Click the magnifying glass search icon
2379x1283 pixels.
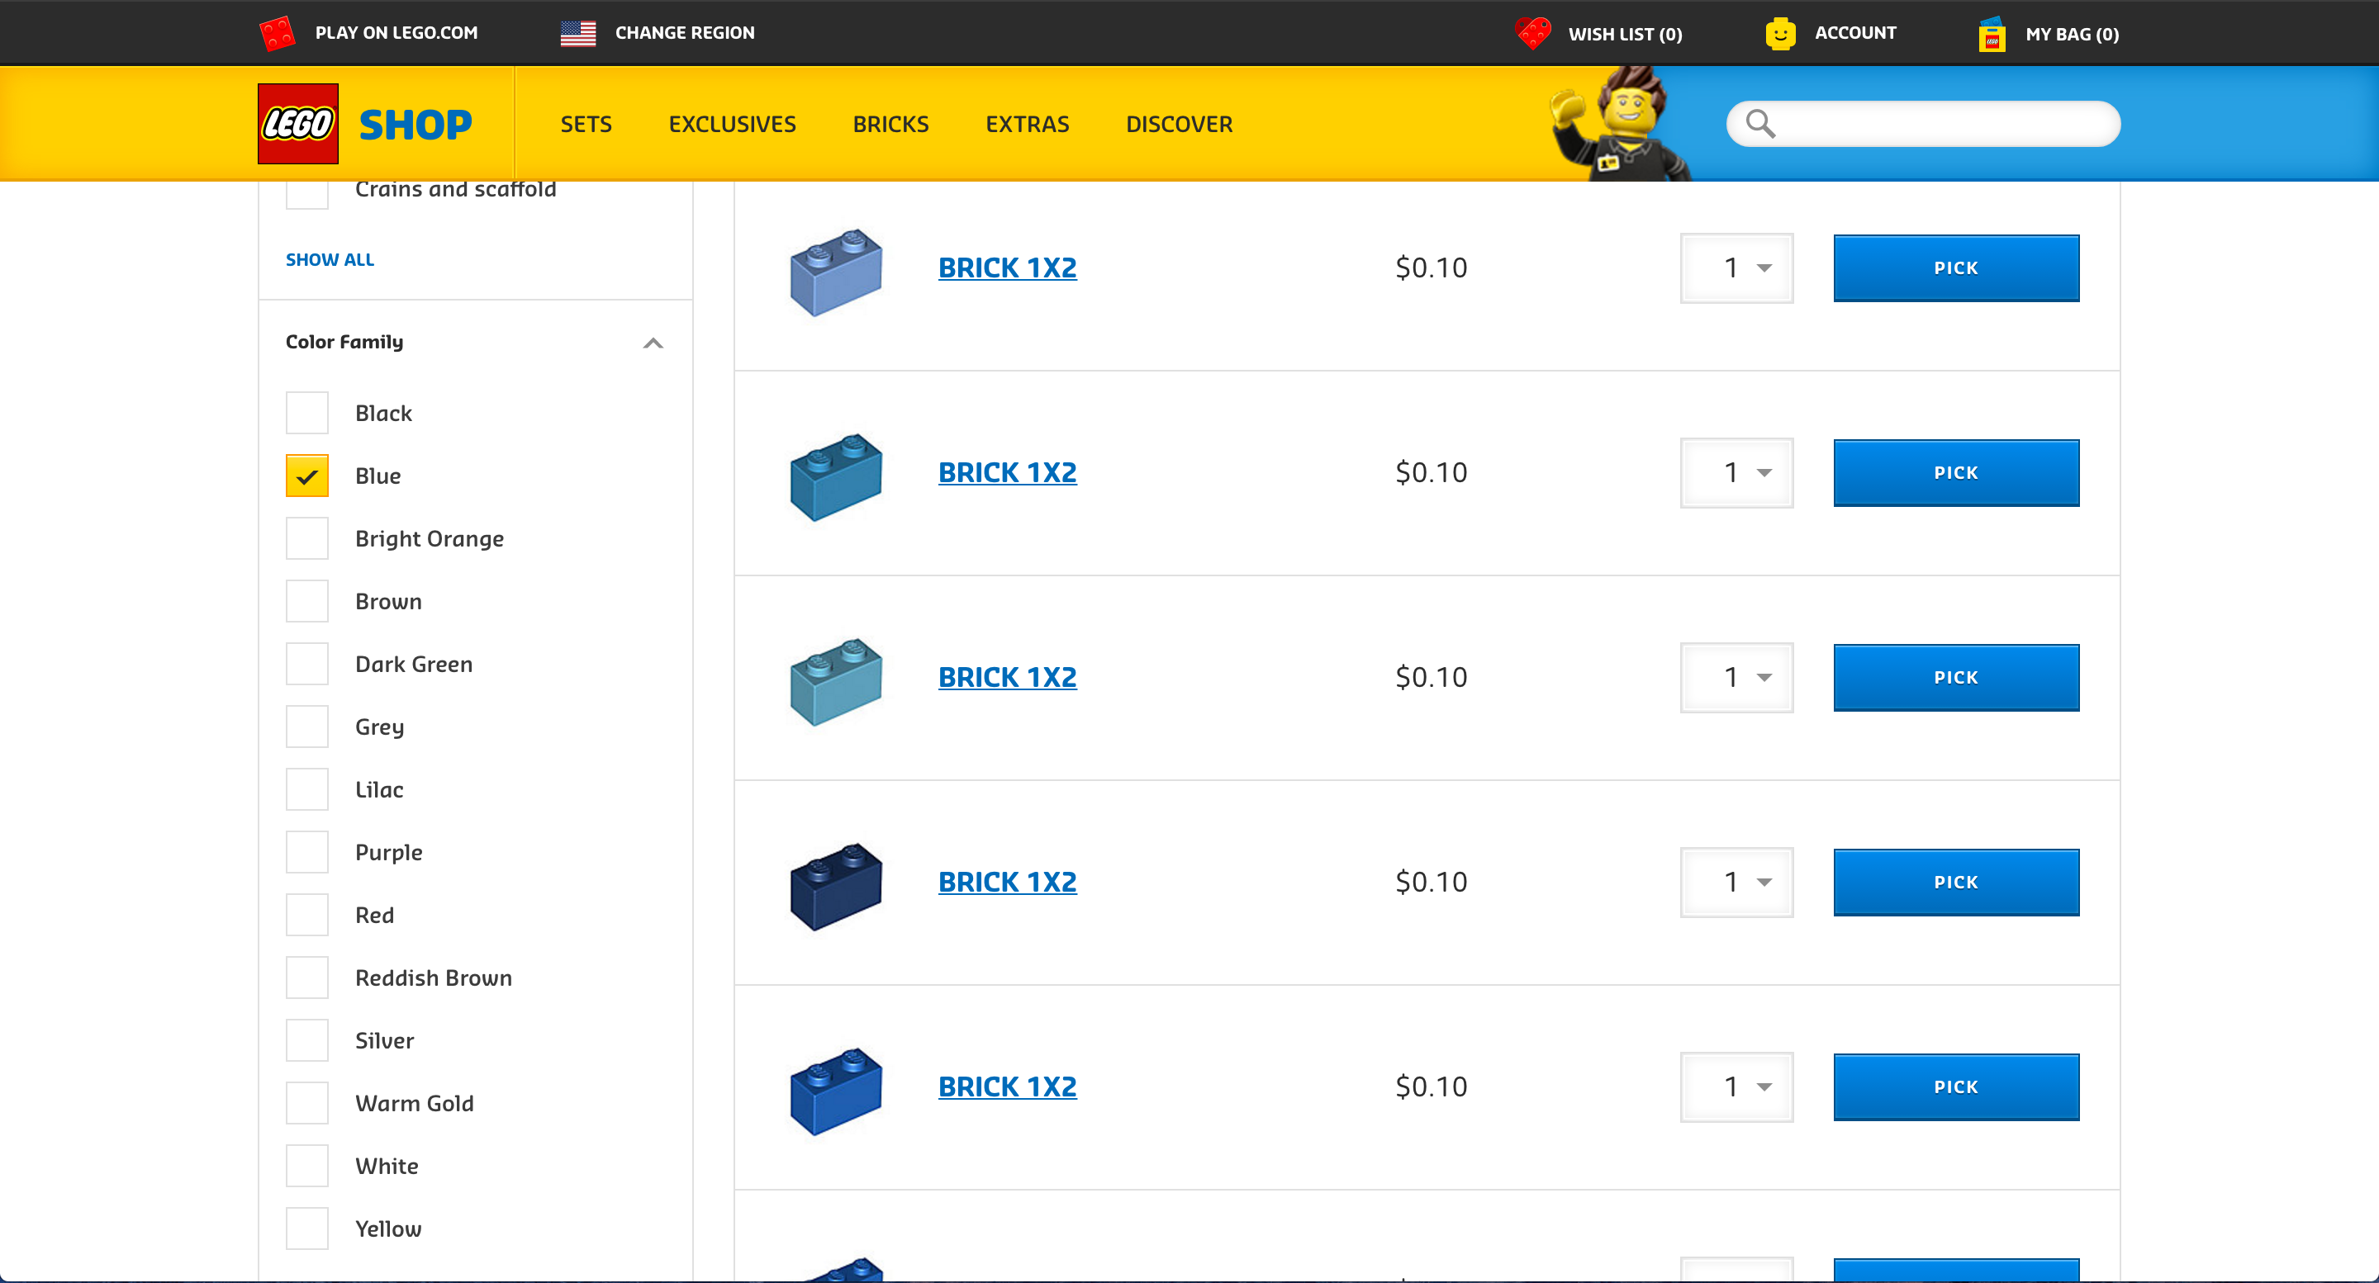(1760, 123)
